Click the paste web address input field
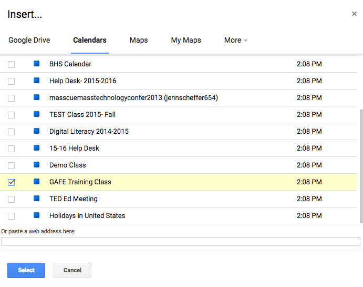 point(181,242)
